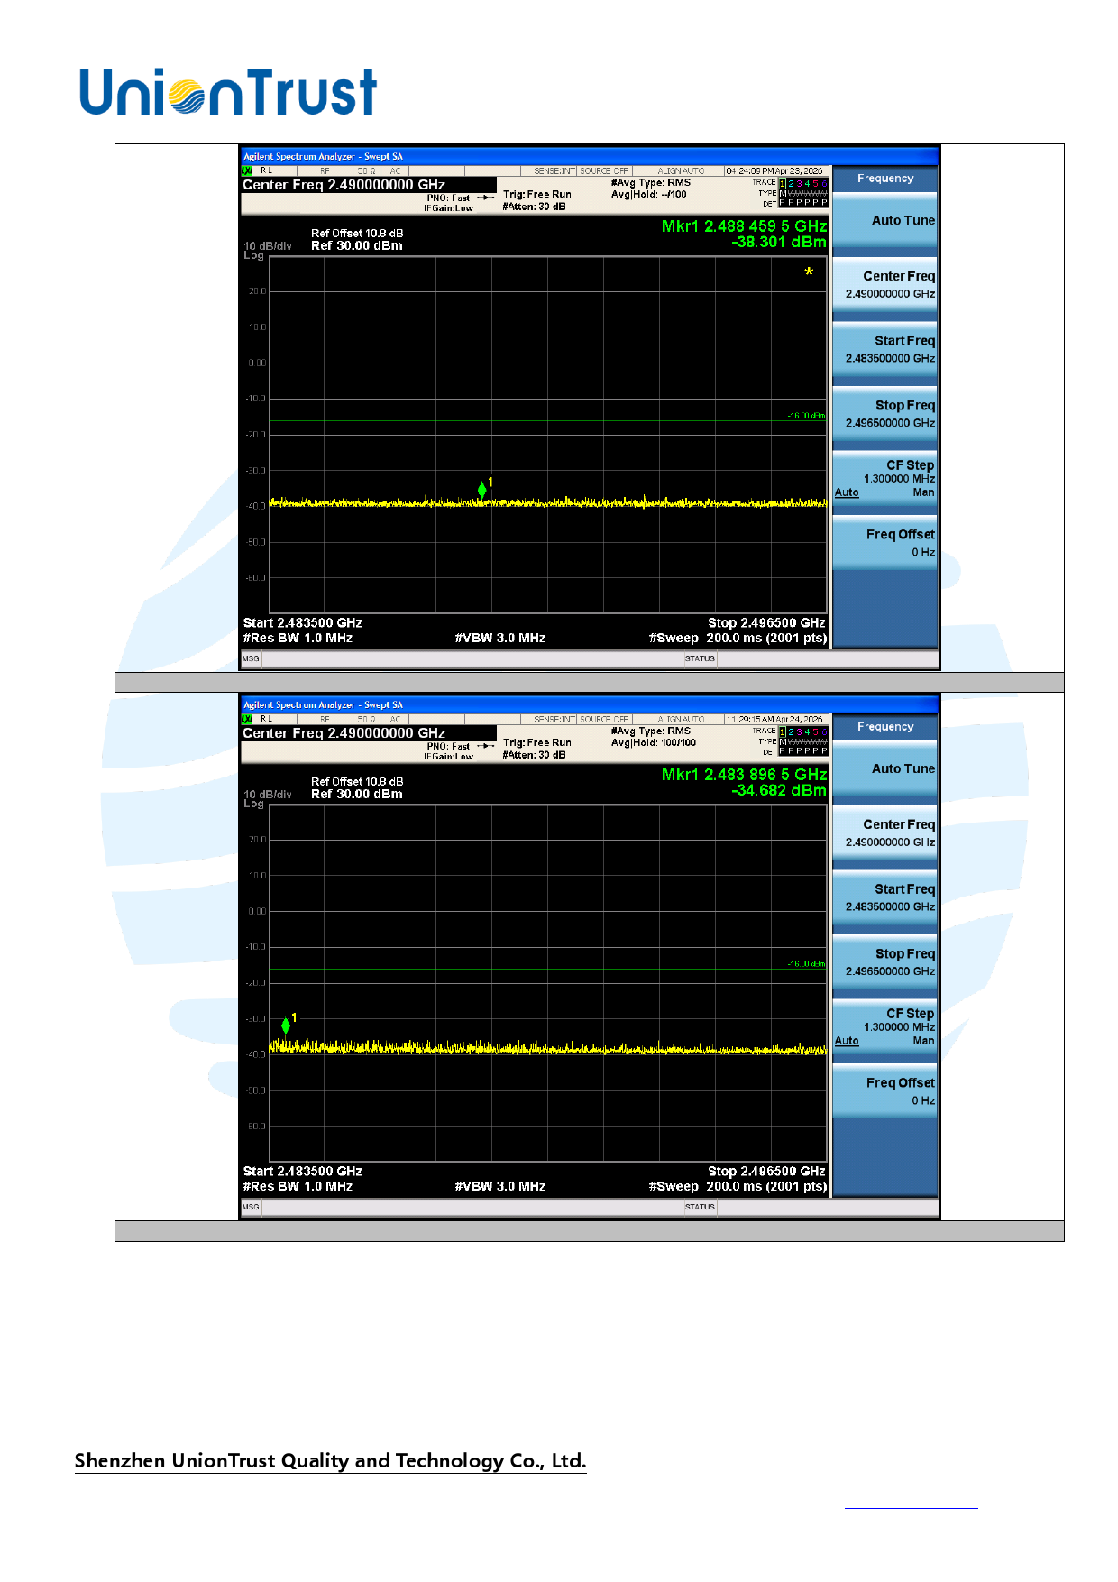This screenshot has width=1118, height=1582.
Task: Click the Trig: Free Run text in upper analyzer
Action: [x=537, y=195]
